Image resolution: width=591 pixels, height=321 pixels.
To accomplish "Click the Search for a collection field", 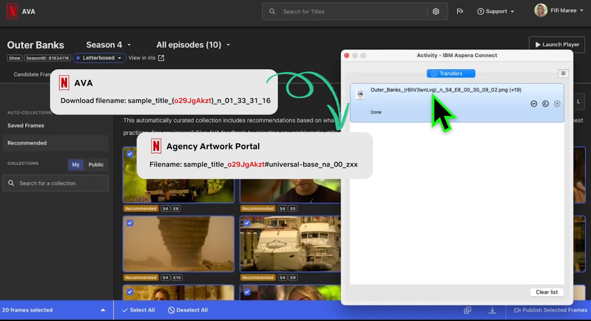I will (x=56, y=183).
